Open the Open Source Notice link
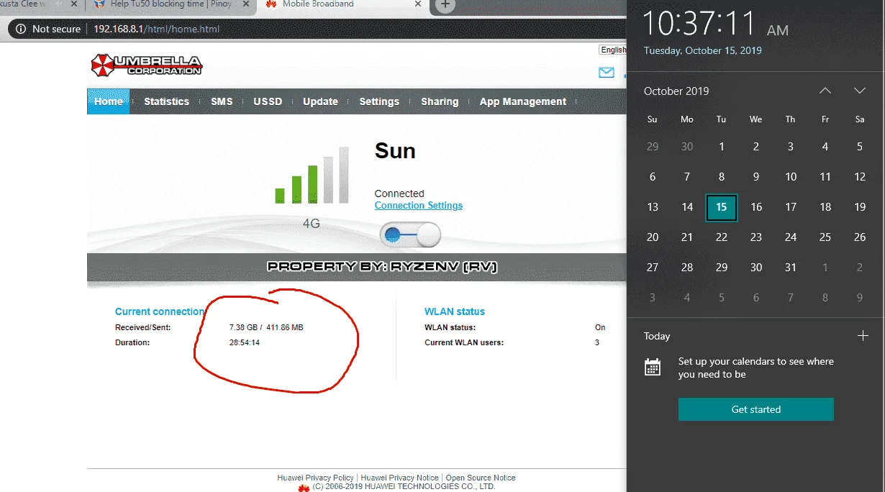This screenshot has width=885, height=492. [481, 478]
